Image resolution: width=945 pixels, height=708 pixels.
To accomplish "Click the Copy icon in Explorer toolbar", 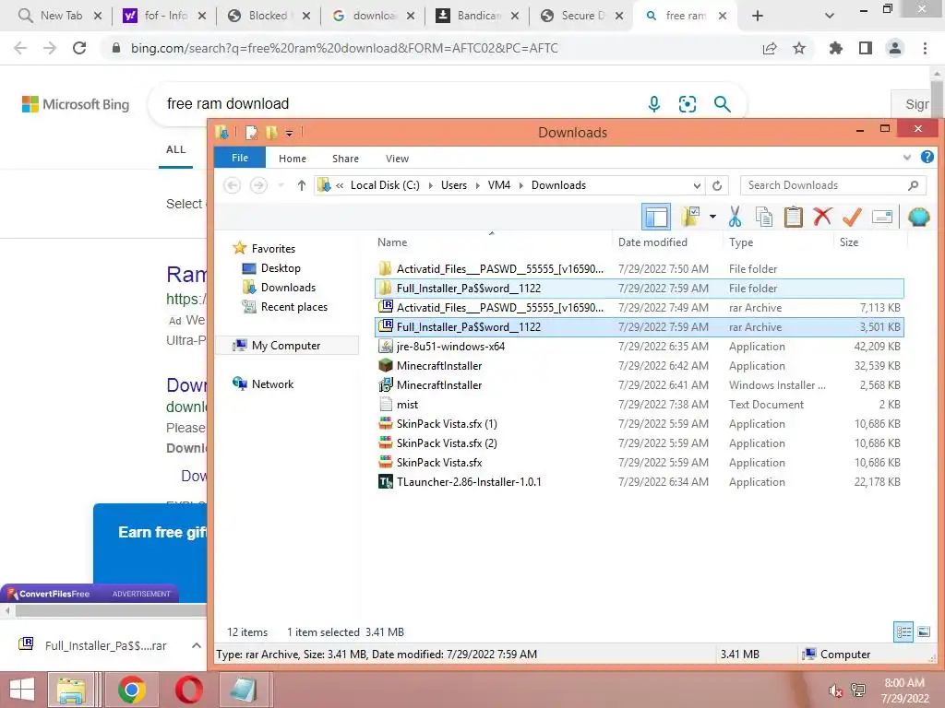I will coord(763,217).
